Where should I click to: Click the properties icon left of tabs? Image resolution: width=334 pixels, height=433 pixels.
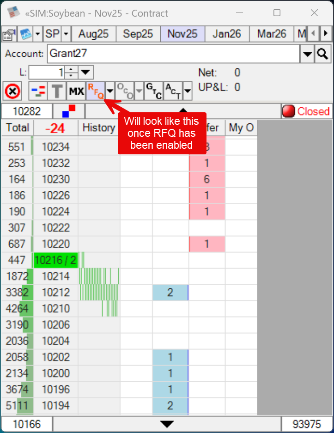(x=9, y=34)
